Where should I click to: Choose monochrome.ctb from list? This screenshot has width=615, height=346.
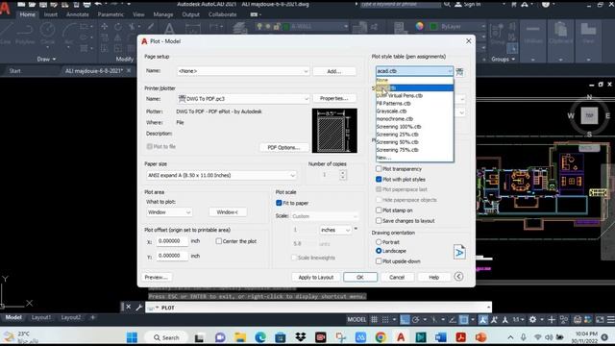[395, 119]
